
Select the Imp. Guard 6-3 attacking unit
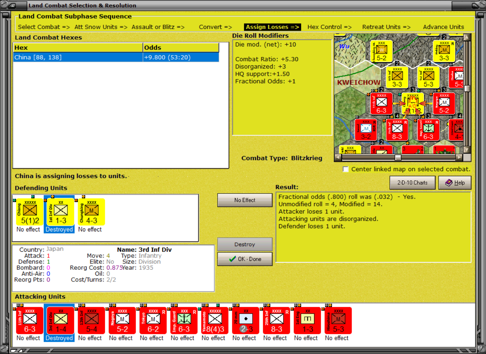pos(184,321)
